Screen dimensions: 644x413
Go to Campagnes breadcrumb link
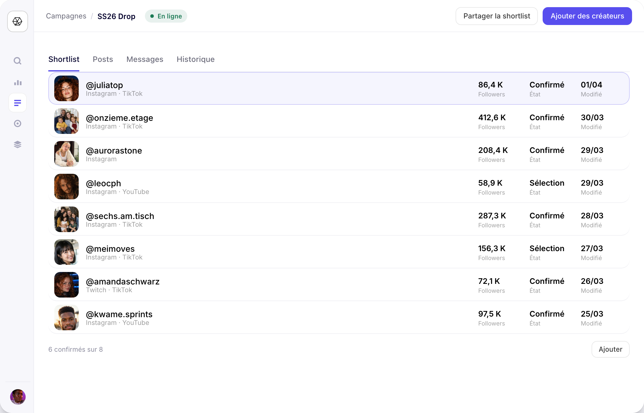(66, 16)
